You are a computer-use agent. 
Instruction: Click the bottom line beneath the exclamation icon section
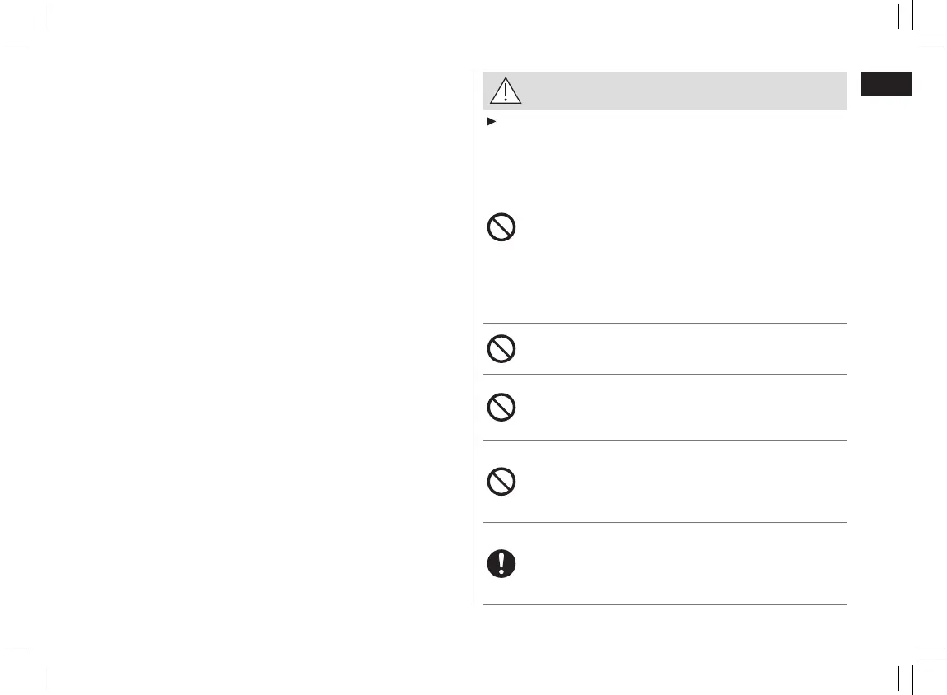pyautogui.click(x=664, y=605)
